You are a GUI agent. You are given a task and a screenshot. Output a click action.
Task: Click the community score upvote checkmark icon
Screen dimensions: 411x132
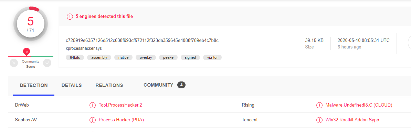click(x=47, y=63)
